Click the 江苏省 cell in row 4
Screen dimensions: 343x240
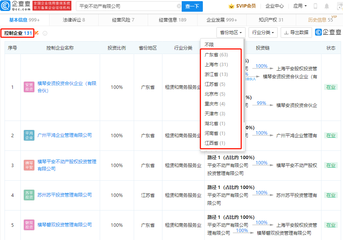[148, 195]
